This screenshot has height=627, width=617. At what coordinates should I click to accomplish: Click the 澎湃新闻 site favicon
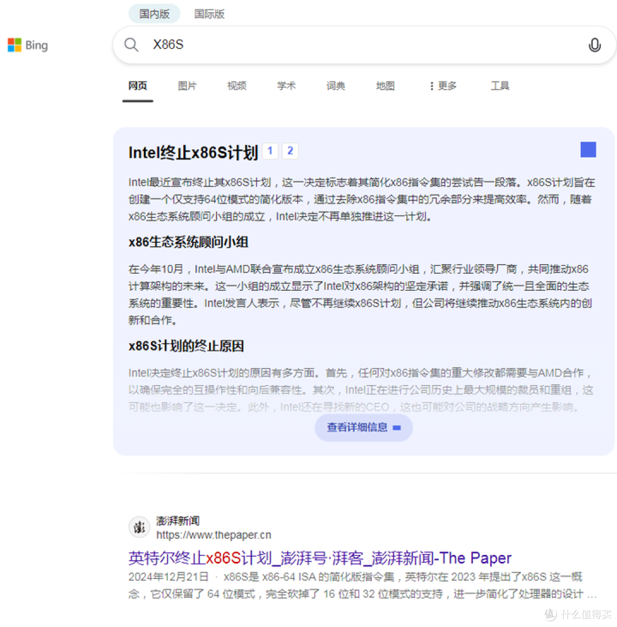pos(139,528)
